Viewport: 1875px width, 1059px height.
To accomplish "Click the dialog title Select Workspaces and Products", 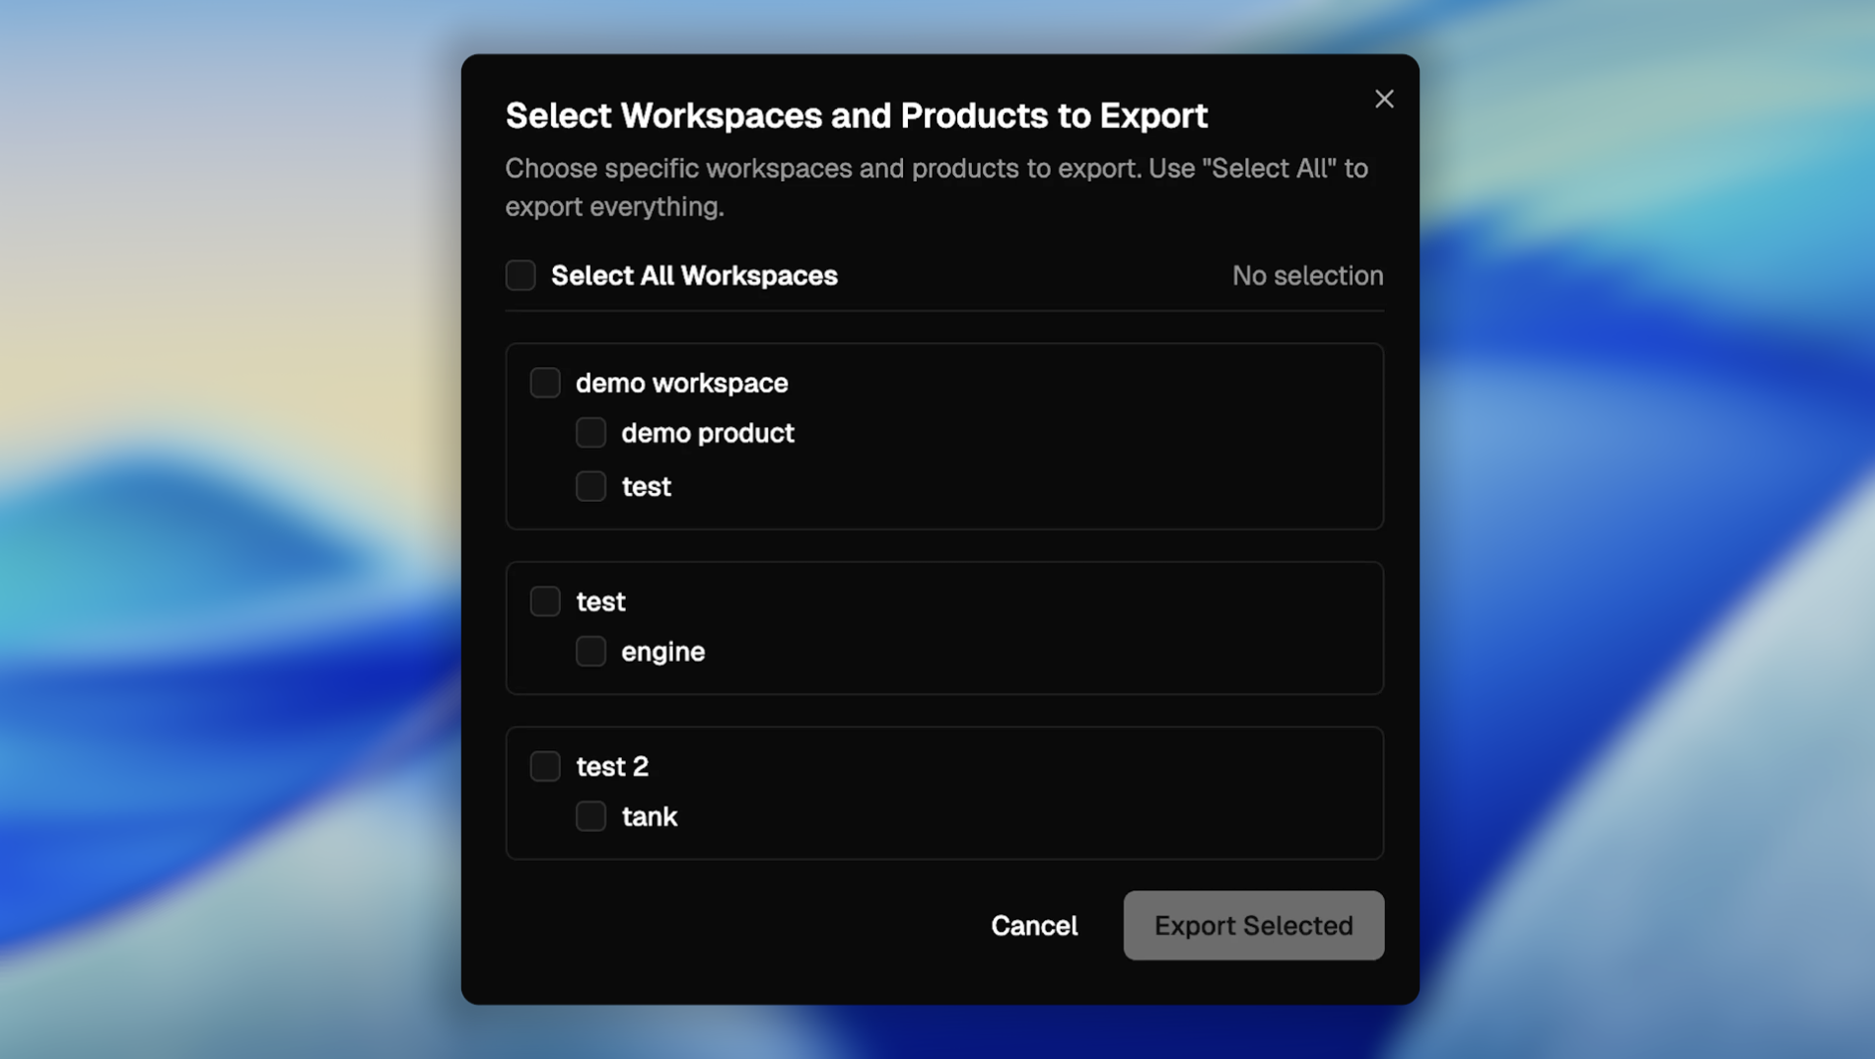I will [x=856, y=115].
